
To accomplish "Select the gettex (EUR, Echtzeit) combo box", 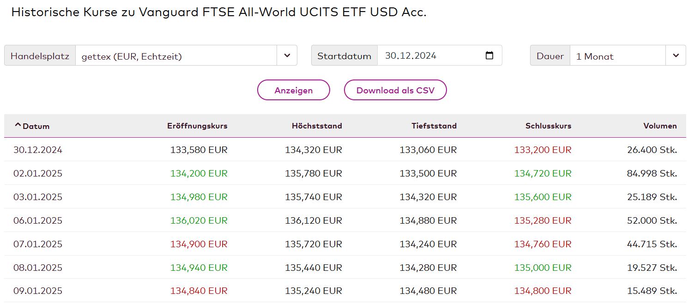I will pyautogui.click(x=186, y=55).
